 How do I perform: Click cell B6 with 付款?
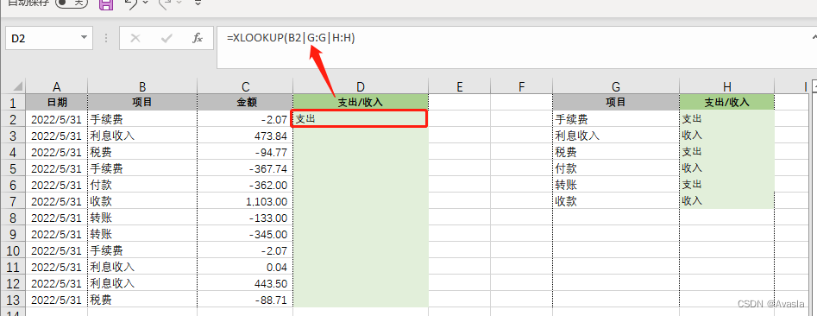(x=142, y=185)
